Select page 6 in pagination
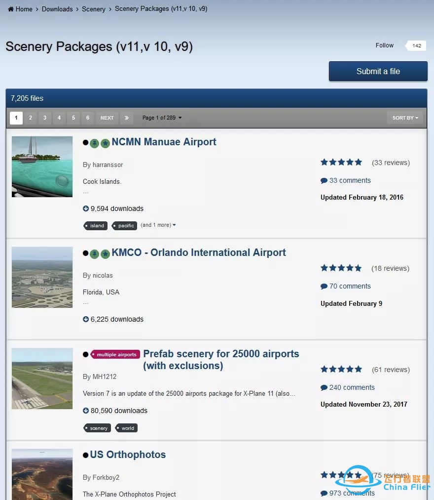Viewport: 434px width, 500px height. 88,118
